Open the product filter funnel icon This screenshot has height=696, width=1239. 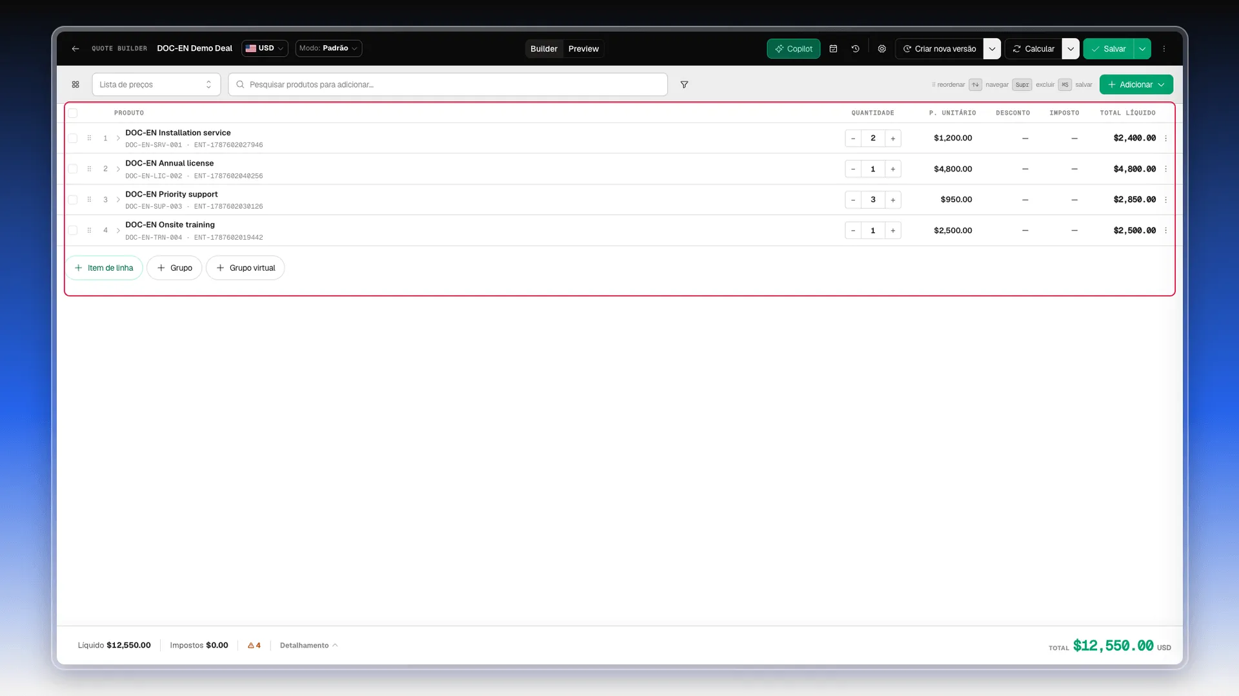(x=684, y=84)
